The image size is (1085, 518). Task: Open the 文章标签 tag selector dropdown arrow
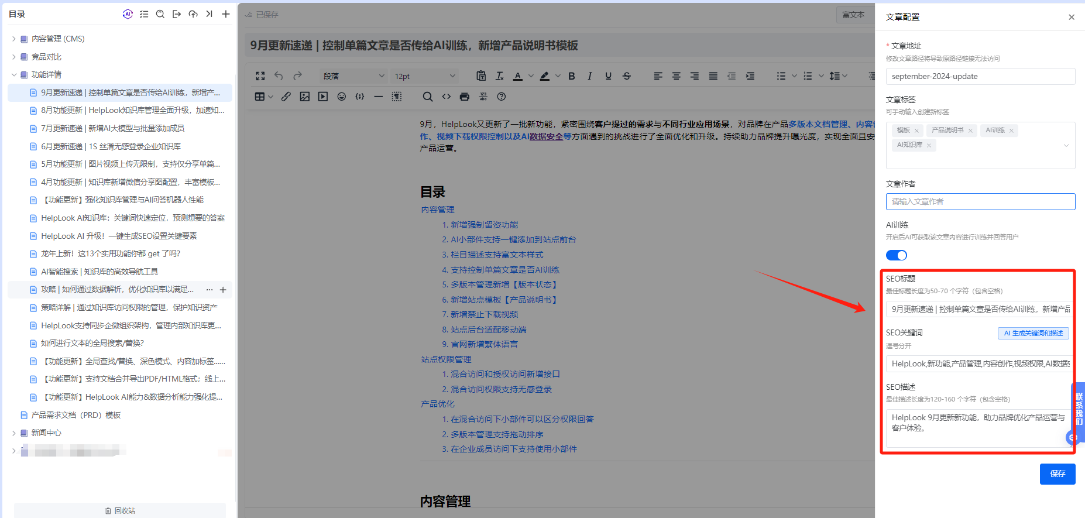pos(1066,146)
